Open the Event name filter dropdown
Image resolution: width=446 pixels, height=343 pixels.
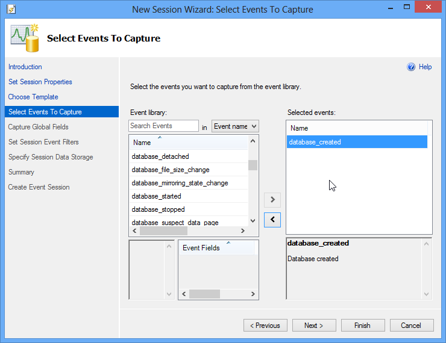(235, 126)
